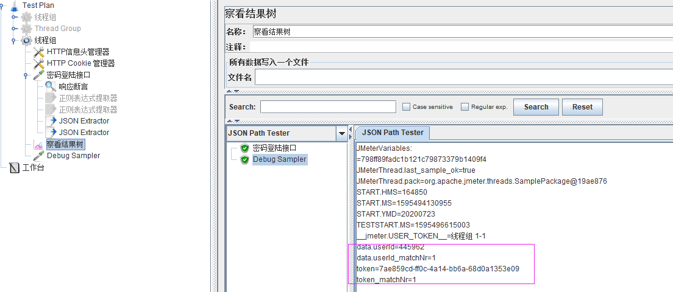
Task: Expand the Thread Group node
Action: [x=14, y=29]
